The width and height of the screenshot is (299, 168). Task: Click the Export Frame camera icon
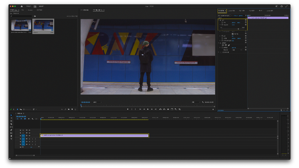point(168,109)
